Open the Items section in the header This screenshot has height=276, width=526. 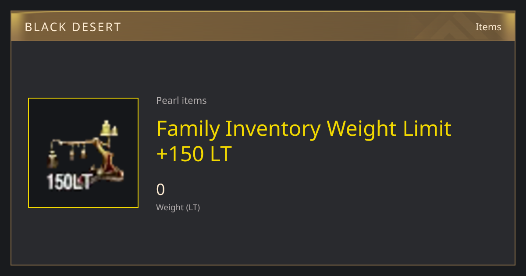click(488, 27)
